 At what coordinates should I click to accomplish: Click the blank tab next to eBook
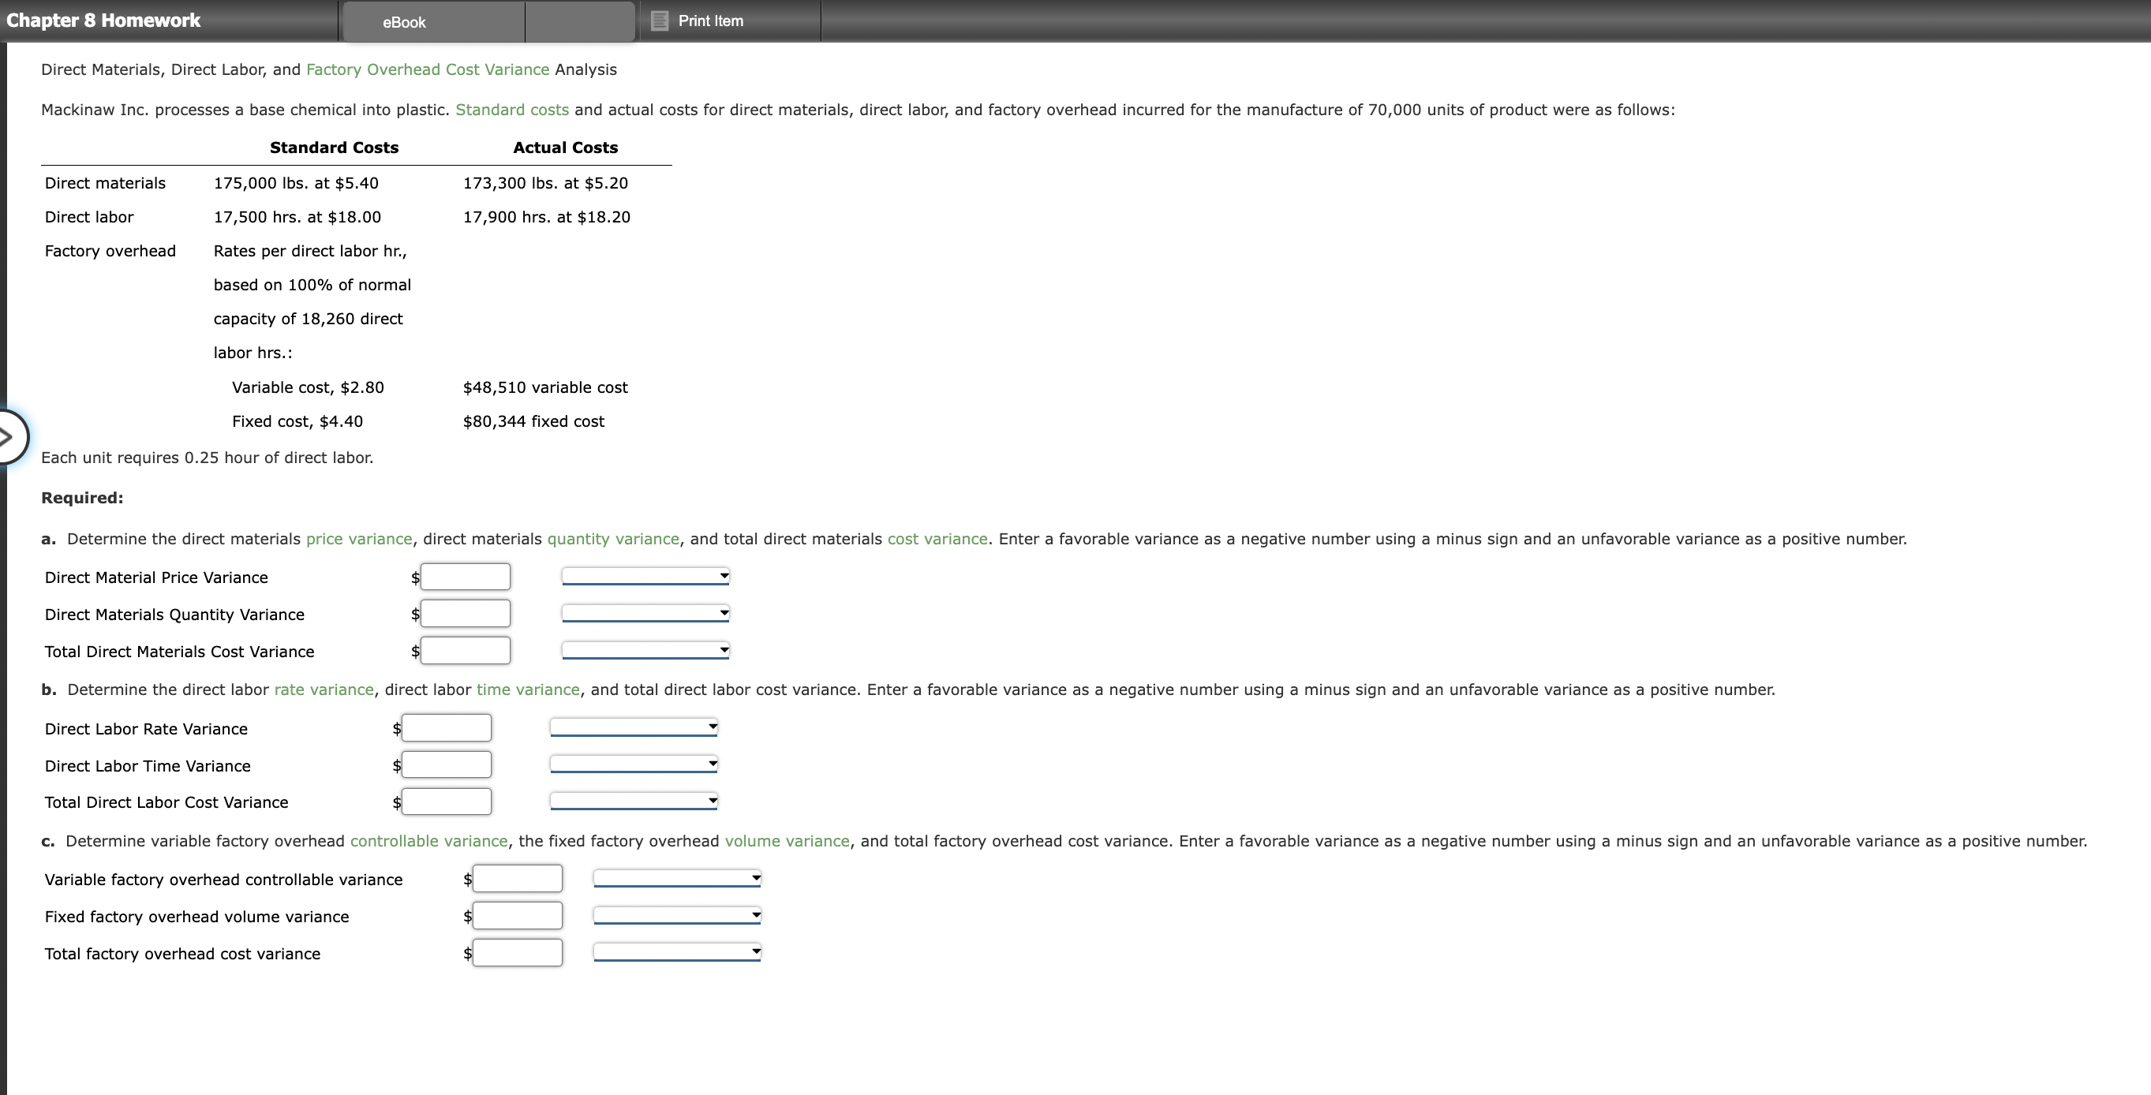point(579,22)
